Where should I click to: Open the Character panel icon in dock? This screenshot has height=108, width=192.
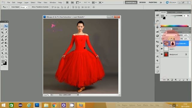(x=157, y=56)
